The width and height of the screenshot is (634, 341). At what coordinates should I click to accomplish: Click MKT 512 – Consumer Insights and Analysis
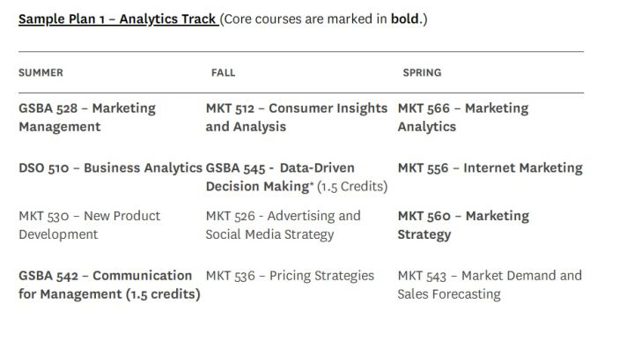tap(297, 117)
